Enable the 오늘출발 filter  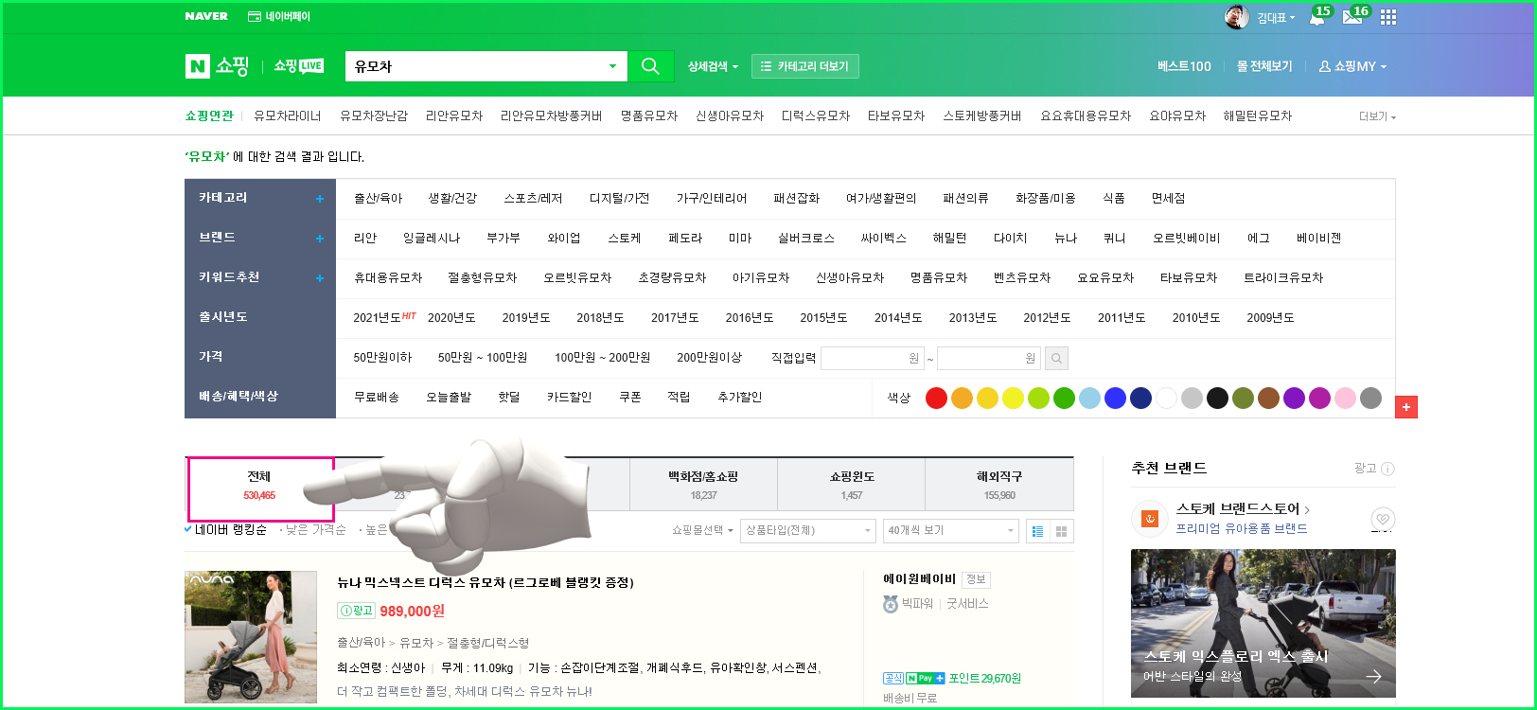(x=449, y=397)
